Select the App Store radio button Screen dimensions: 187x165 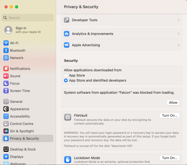pyautogui.click(x=66, y=75)
